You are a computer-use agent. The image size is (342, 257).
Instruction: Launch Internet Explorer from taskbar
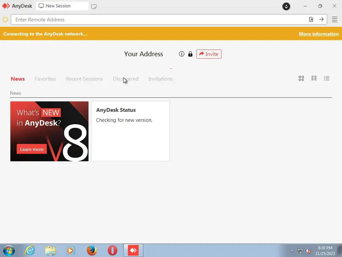click(30, 250)
